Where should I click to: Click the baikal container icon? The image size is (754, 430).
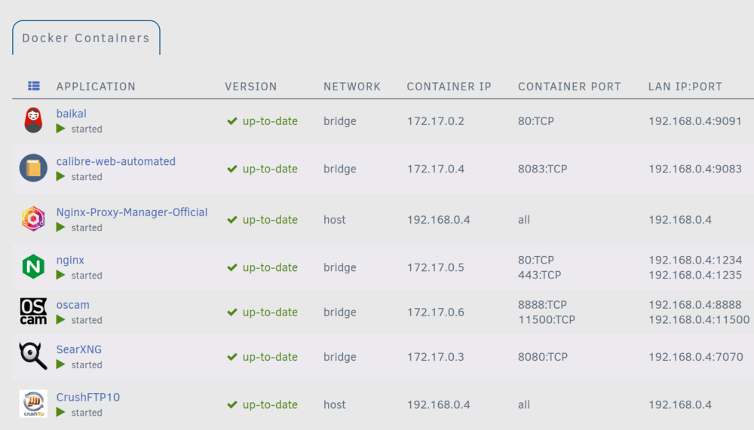pos(33,120)
